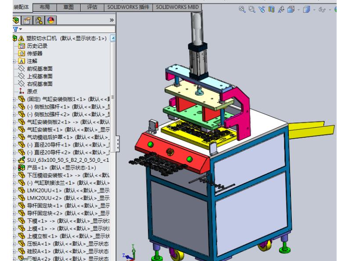Select the 气缸联接法兰<1> tree item
Image resolution: width=337 pixels, height=261 pixels.
[x=68, y=183]
